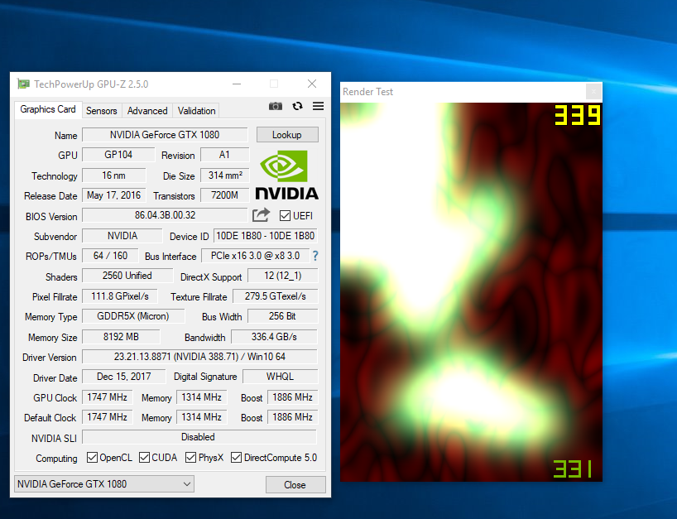
Task: Open the GPU-Z hamburger menu
Action: tap(318, 106)
